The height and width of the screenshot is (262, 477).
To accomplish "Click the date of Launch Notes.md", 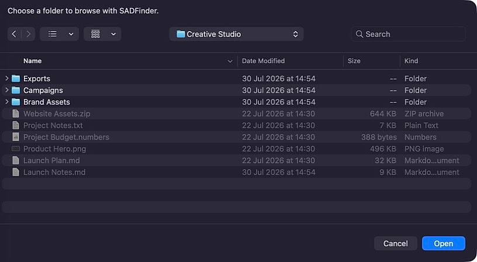I will click(x=279, y=173).
